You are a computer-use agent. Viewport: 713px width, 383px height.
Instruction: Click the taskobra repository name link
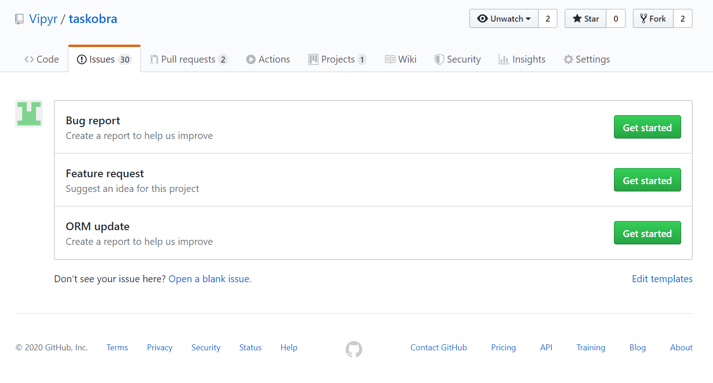point(93,19)
